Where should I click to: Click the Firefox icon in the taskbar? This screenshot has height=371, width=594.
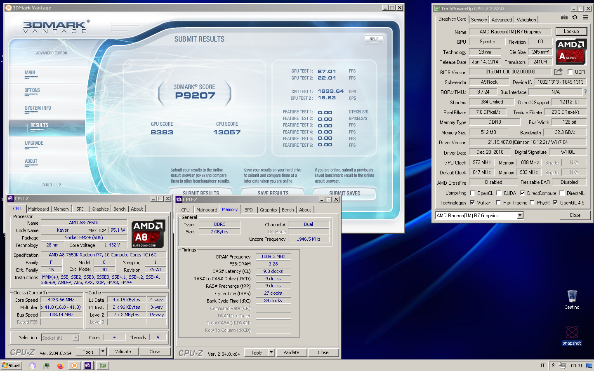coord(60,366)
